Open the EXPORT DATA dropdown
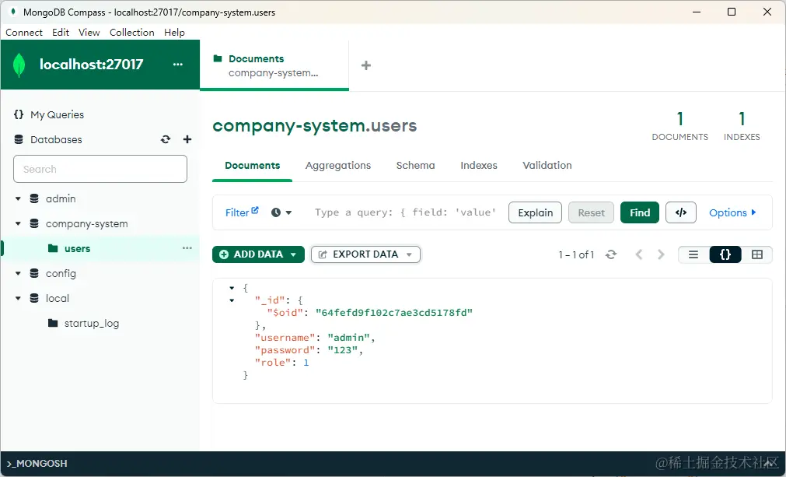 pyautogui.click(x=365, y=254)
